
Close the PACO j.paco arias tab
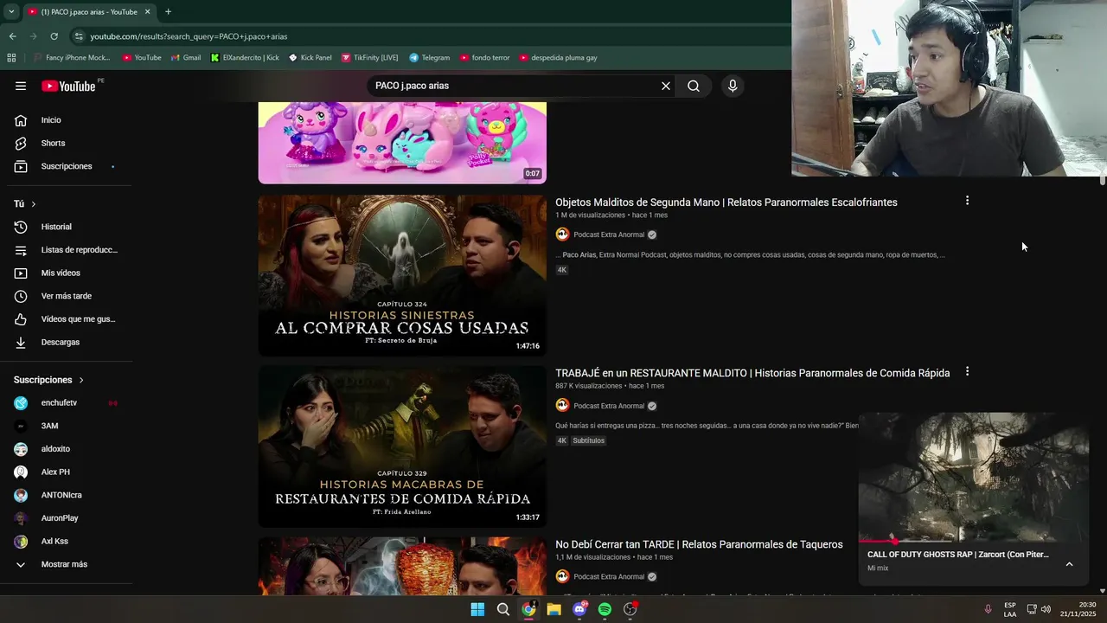coord(147,12)
